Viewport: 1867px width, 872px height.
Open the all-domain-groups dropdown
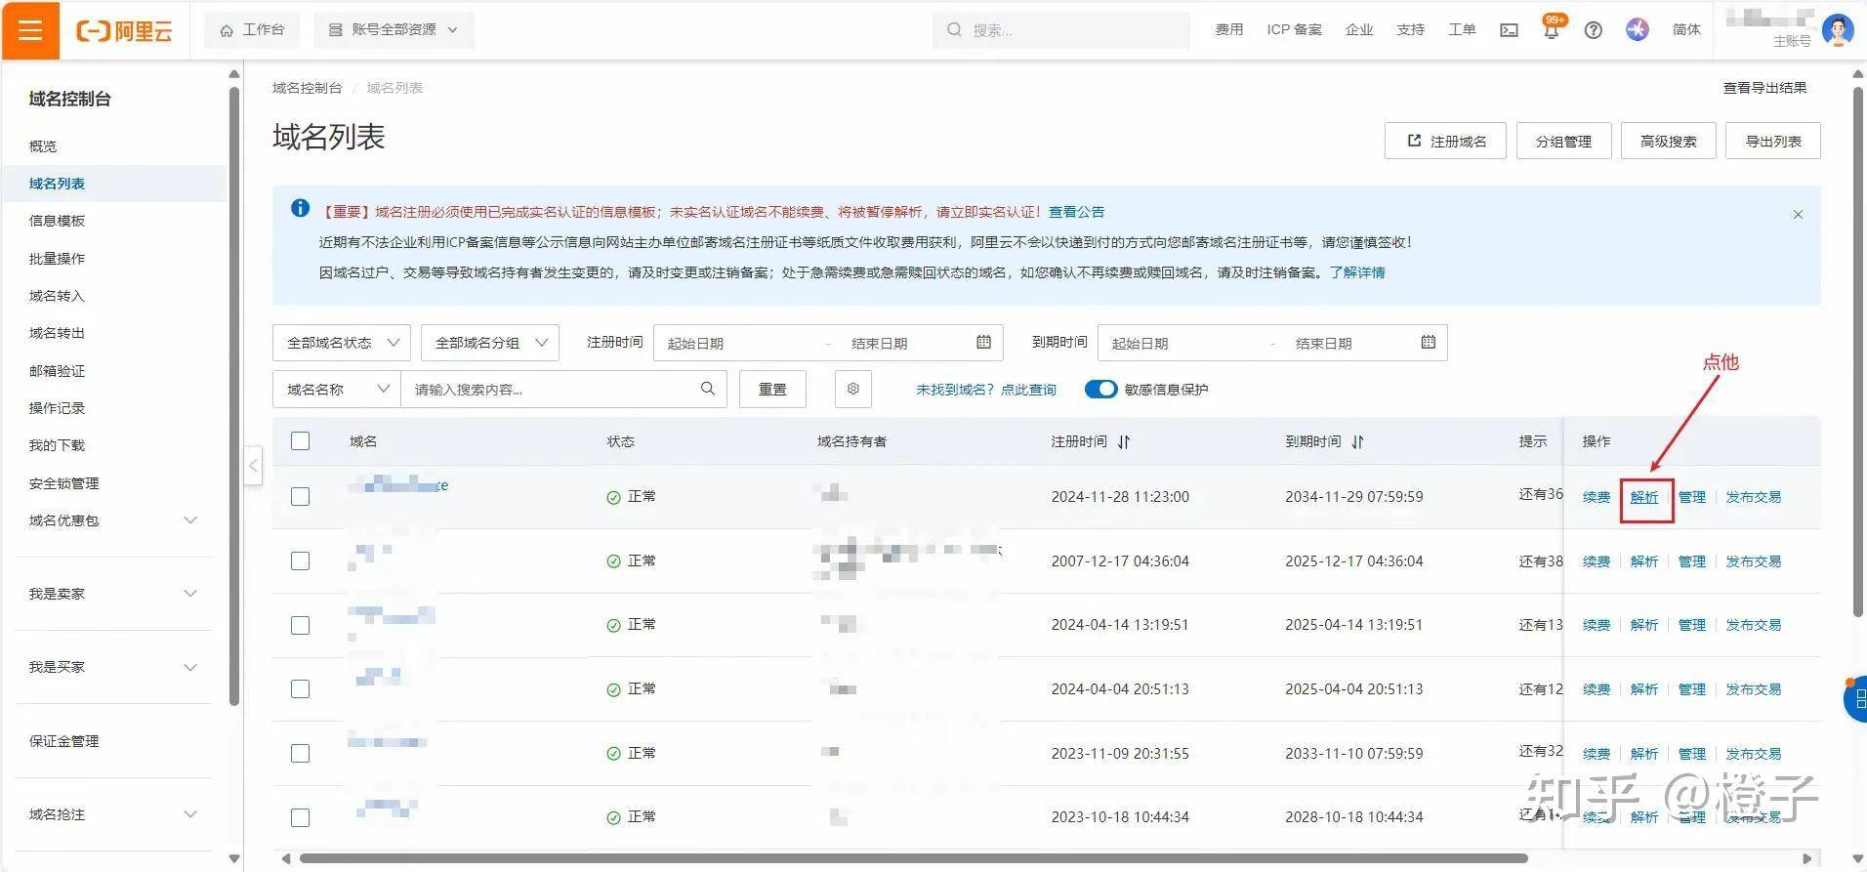(x=490, y=343)
